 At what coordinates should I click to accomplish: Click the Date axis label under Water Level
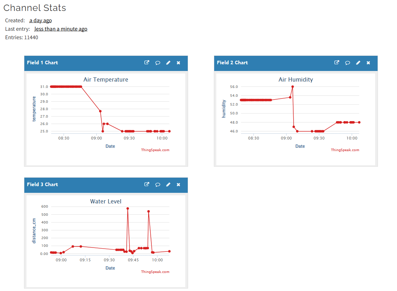coord(110,268)
